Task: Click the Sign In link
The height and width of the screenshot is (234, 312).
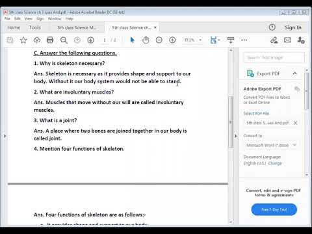Action: click(292, 27)
